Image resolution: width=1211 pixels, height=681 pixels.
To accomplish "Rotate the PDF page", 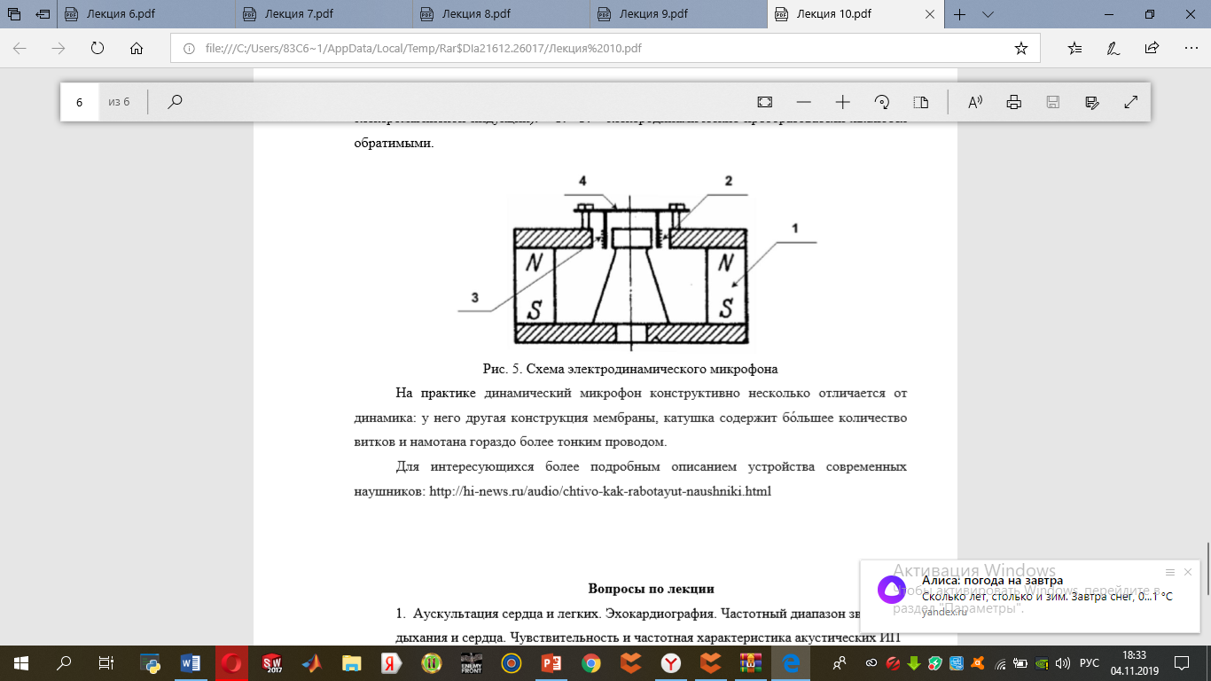I will [882, 102].
